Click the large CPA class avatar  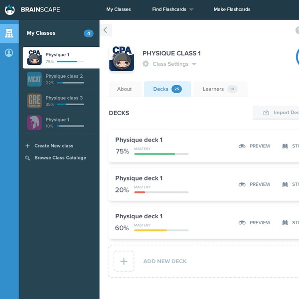click(122, 58)
